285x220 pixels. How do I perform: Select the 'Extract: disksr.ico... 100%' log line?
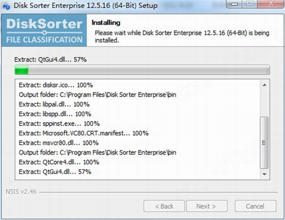tap(56, 85)
